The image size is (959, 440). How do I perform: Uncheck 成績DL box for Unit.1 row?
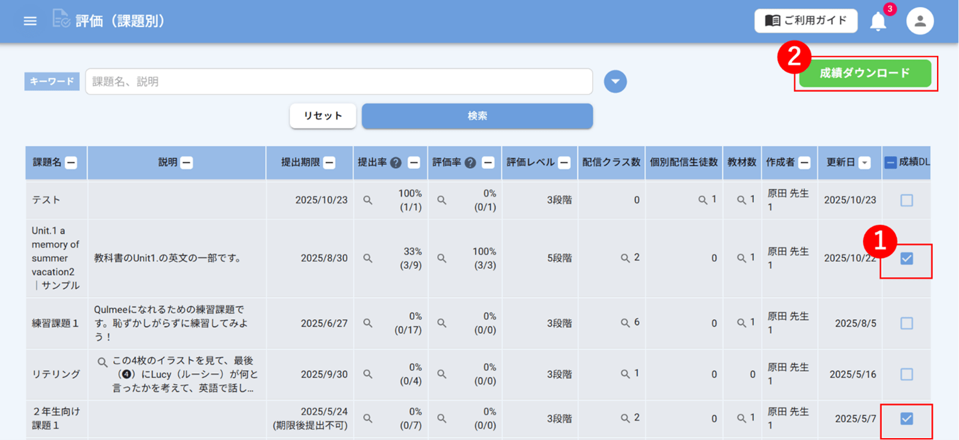[906, 259]
